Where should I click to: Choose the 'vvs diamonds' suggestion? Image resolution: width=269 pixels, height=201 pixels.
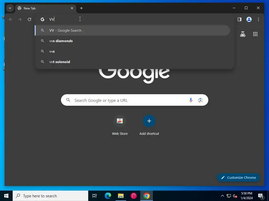pos(132,41)
